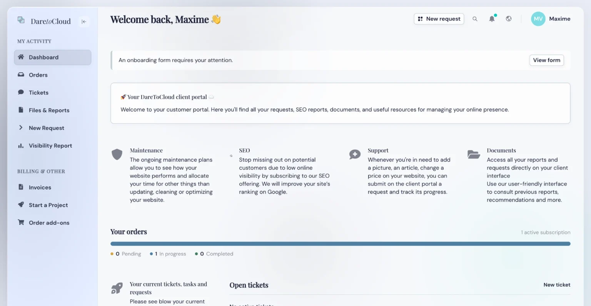
Task: Click the Support chat plus icon
Action: click(355, 155)
